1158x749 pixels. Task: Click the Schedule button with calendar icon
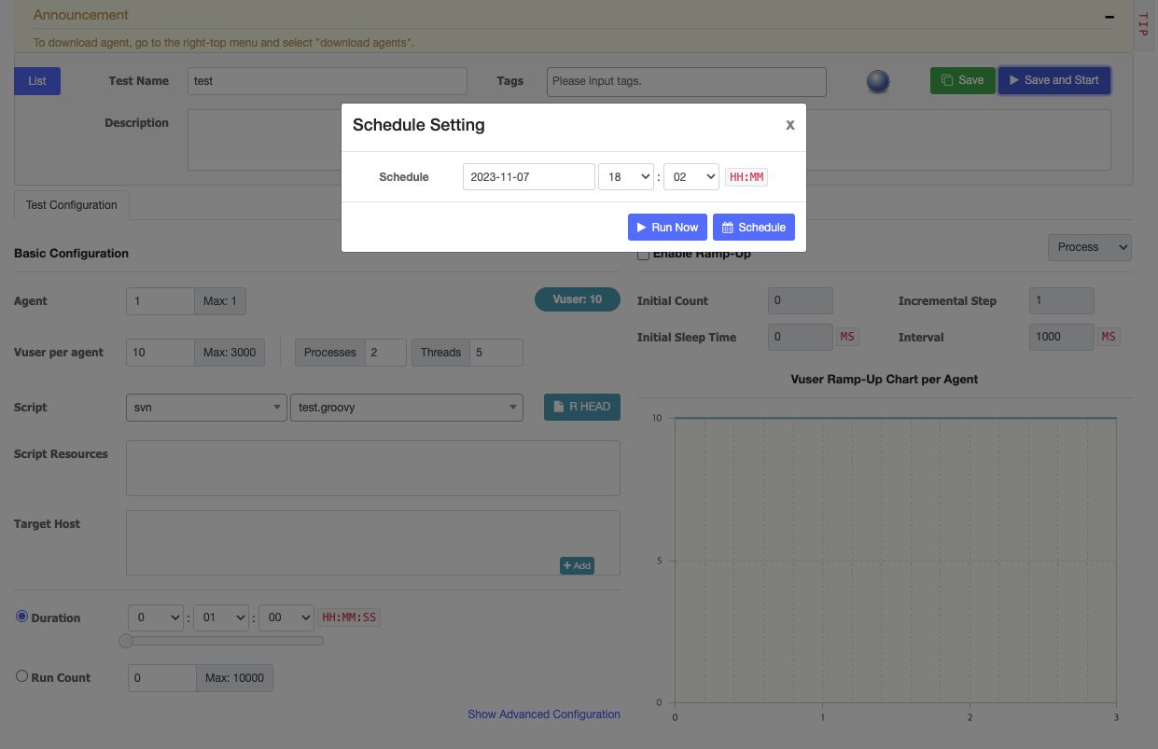click(x=754, y=228)
